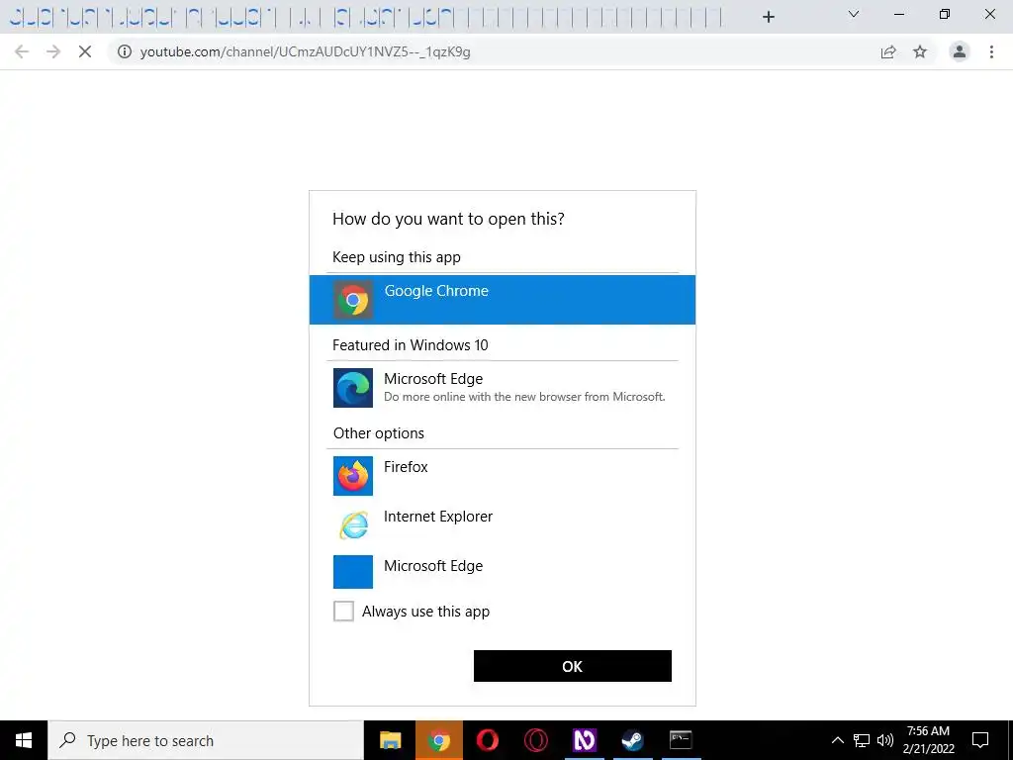Screen dimensions: 1013x760
Task: Click the Type here to search box
Action: (206, 740)
